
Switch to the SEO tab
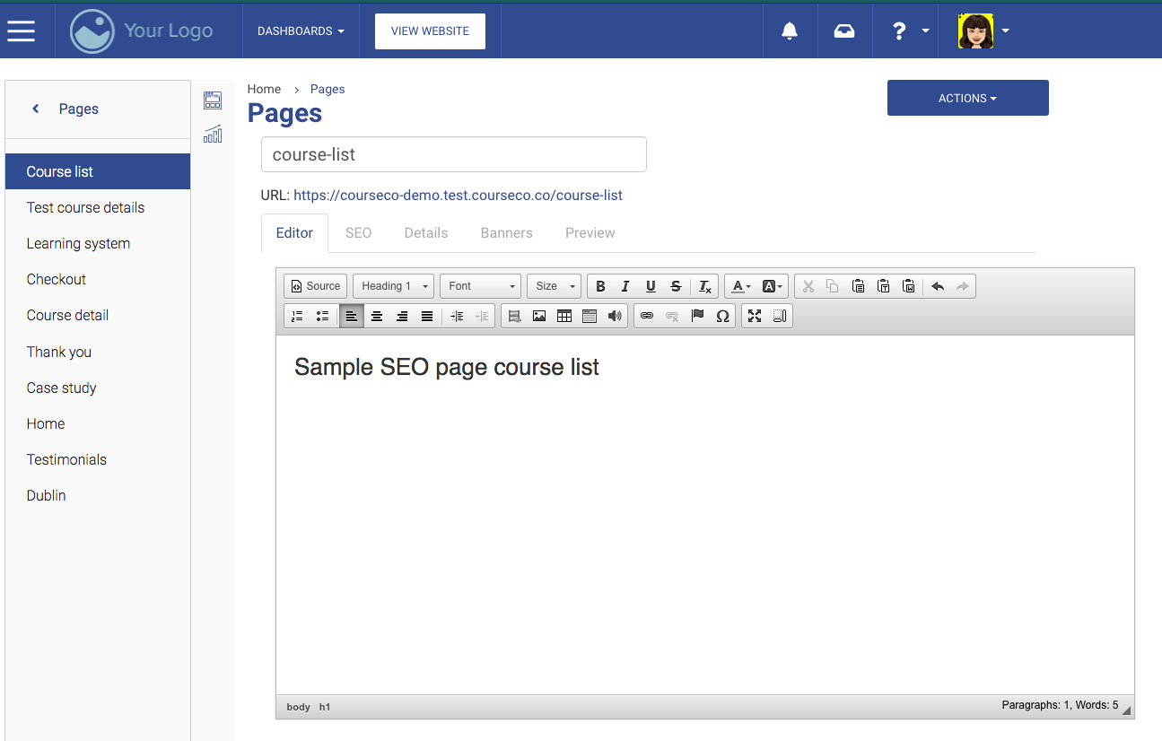(358, 232)
